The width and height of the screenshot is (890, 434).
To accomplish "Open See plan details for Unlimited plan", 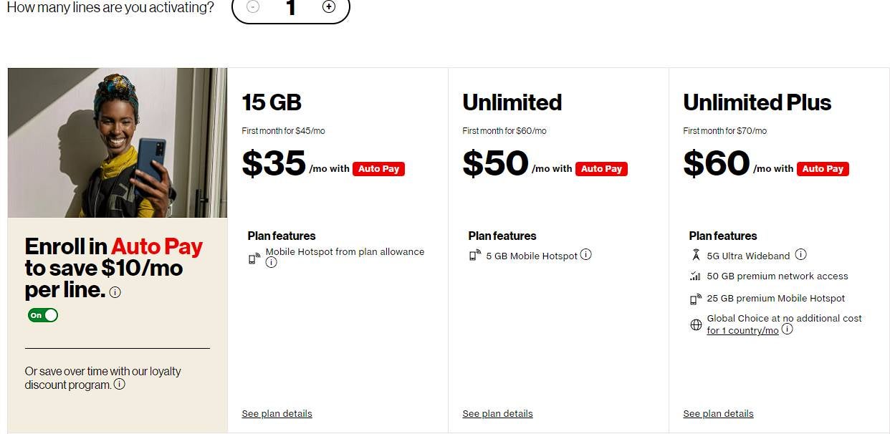I will click(x=497, y=413).
